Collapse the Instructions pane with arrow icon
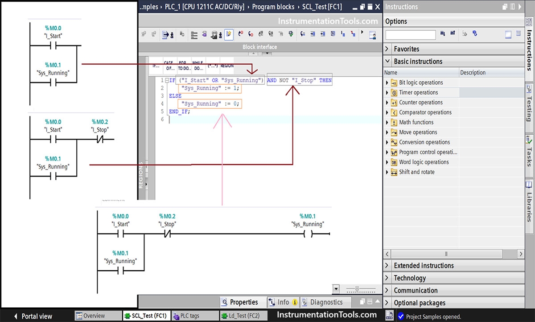 coord(520,7)
